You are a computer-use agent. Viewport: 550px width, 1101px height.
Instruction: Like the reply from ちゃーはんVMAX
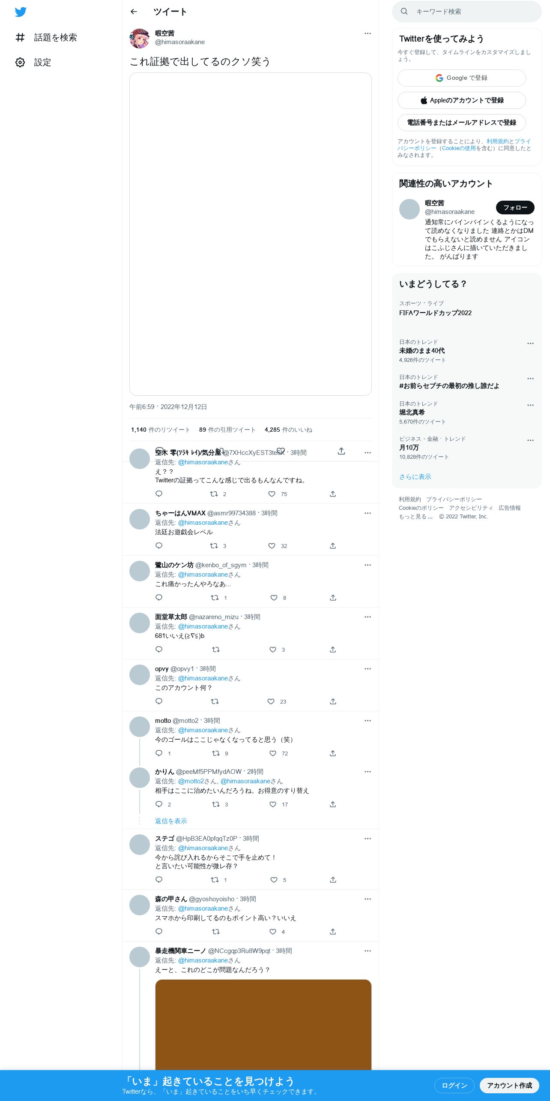click(x=272, y=546)
